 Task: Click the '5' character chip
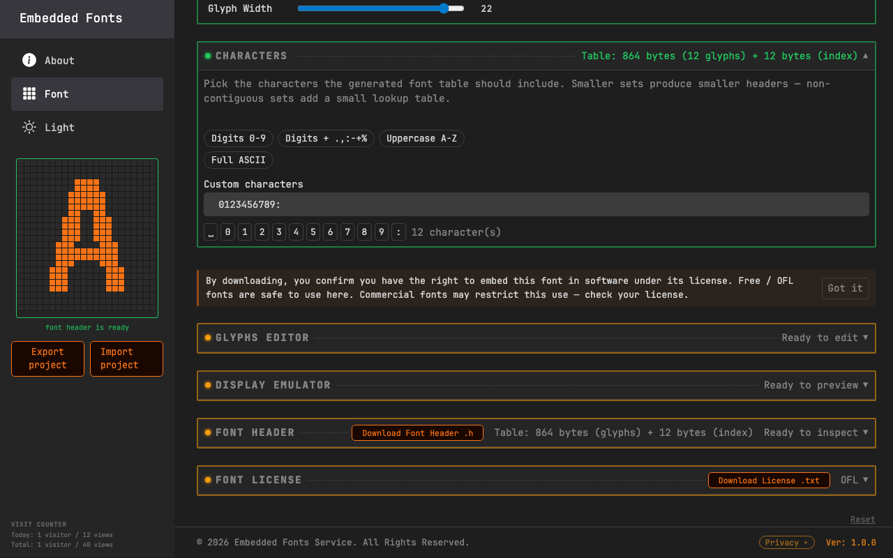point(313,232)
